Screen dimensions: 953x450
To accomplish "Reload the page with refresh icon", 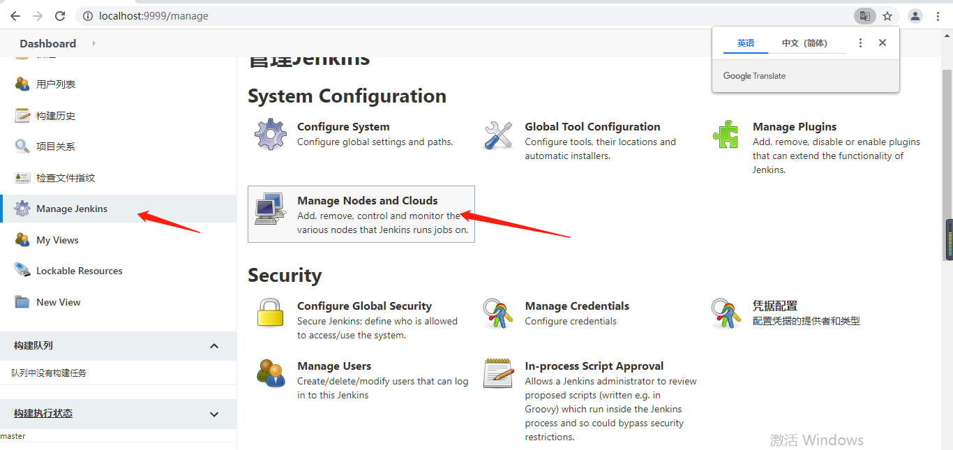I will pyautogui.click(x=60, y=15).
